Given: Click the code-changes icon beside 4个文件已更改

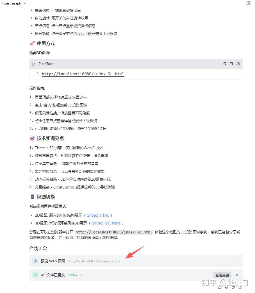Looking at the screenshot, I should point(35,275).
